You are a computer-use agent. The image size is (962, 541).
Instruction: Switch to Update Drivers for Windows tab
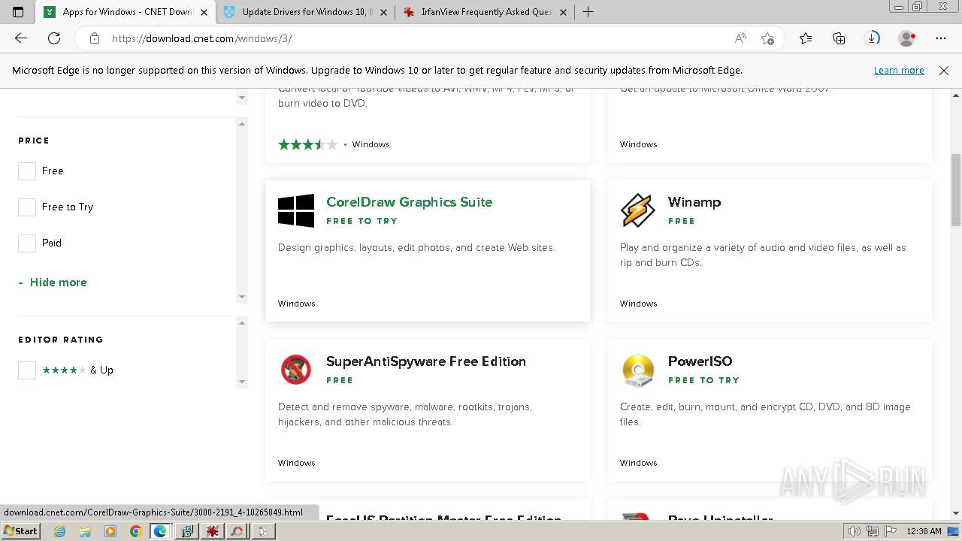coord(307,12)
